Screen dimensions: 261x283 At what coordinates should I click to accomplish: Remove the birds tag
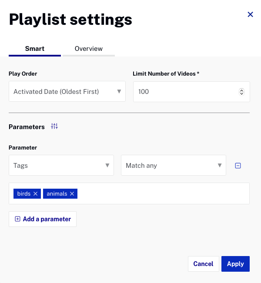click(36, 194)
